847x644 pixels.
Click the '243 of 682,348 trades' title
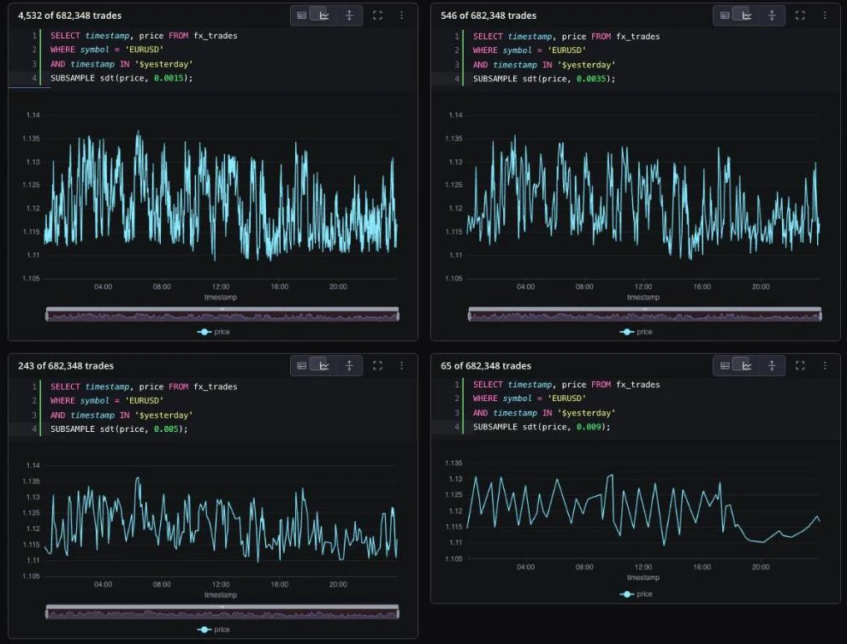tap(66, 366)
